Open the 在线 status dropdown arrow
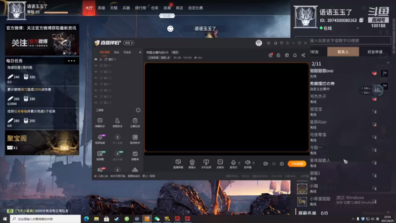The image size is (396, 223). [x=357, y=28]
